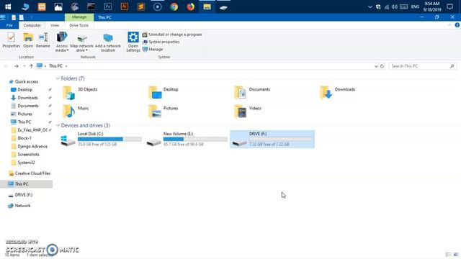The image size is (461, 259).
Task: Select the Desktop folder icon
Action: coord(155,93)
